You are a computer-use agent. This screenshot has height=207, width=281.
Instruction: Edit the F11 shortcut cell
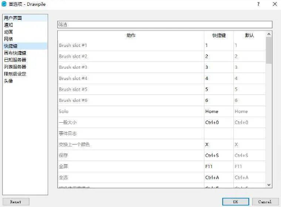click(x=219, y=166)
